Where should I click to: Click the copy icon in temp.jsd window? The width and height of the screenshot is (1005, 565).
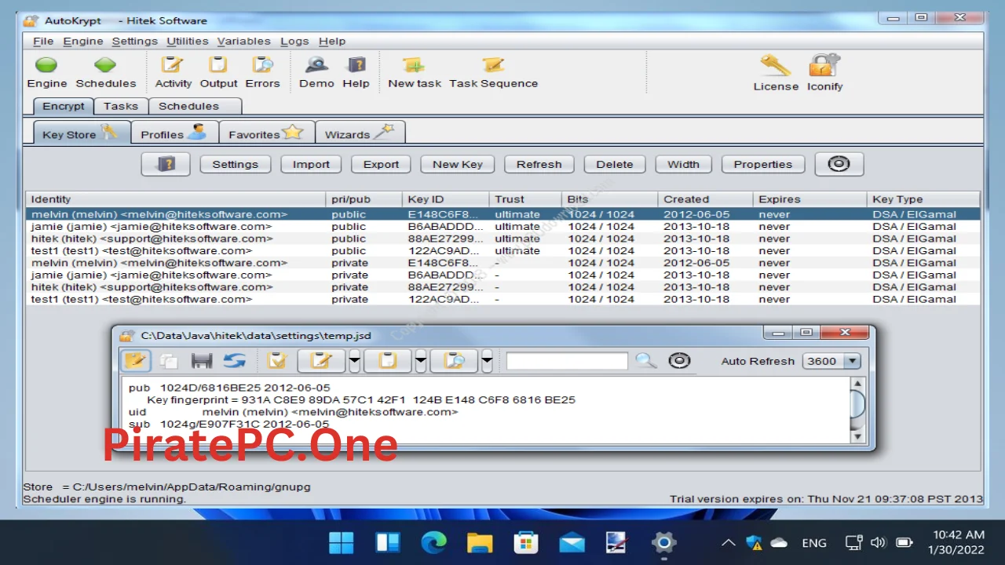point(169,361)
